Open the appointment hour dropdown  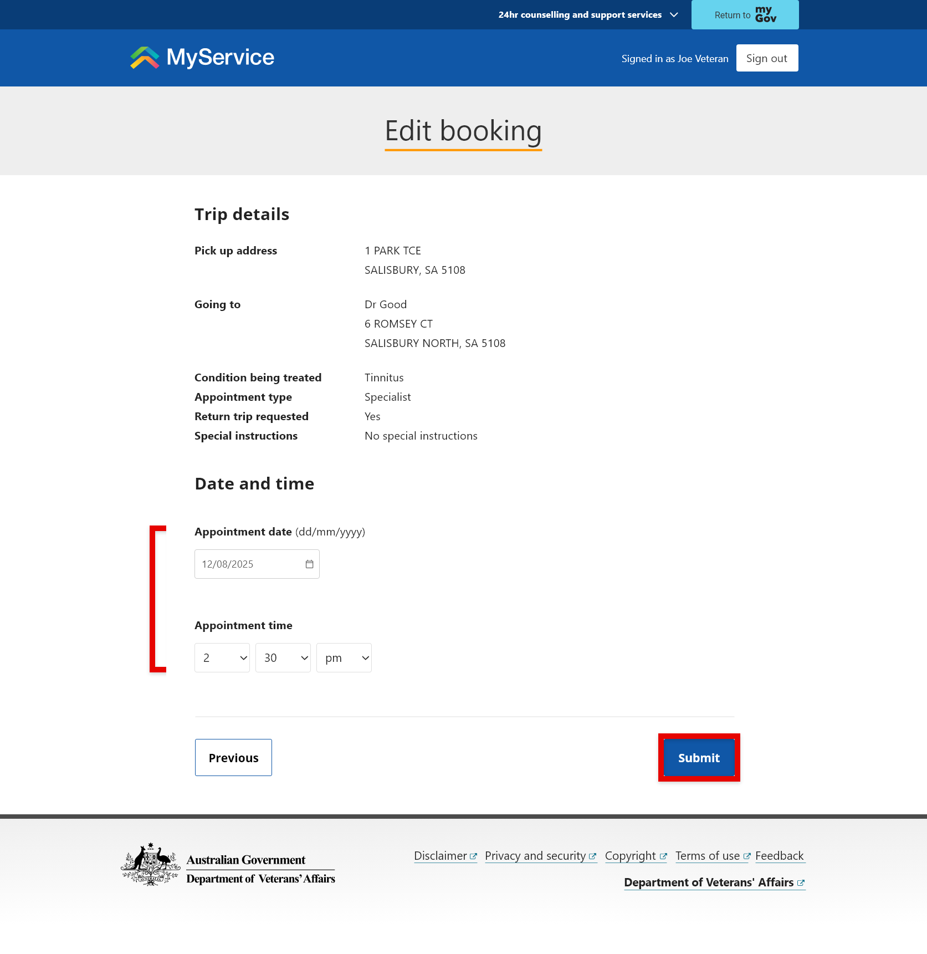[222, 657]
